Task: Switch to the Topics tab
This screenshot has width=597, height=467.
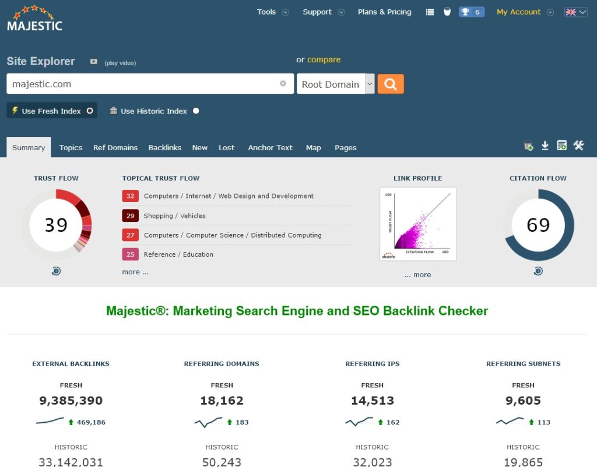Action: pyautogui.click(x=71, y=147)
